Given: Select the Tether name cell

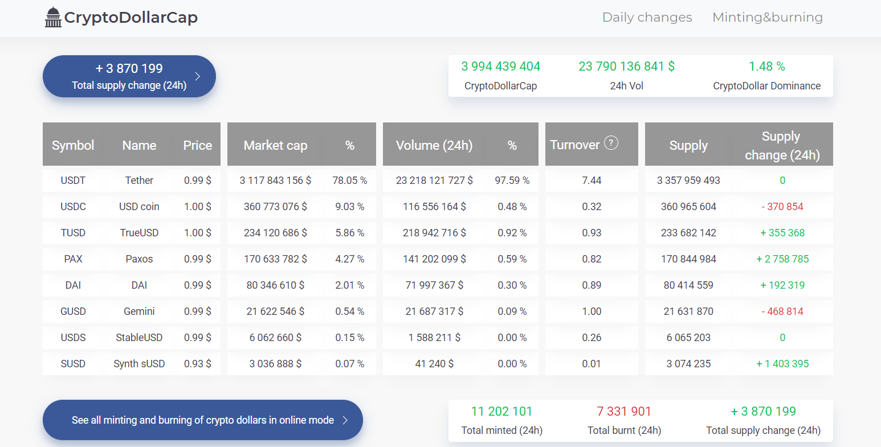Looking at the screenshot, I should pyautogui.click(x=139, y=181).
